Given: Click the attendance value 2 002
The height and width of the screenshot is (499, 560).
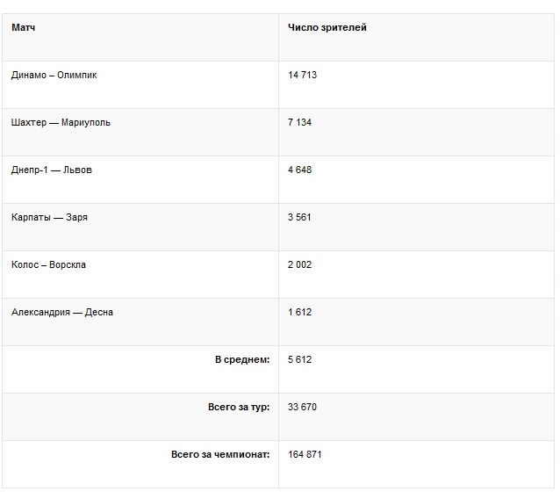Looking at the screenshot, I should click(x=299, y=265).
